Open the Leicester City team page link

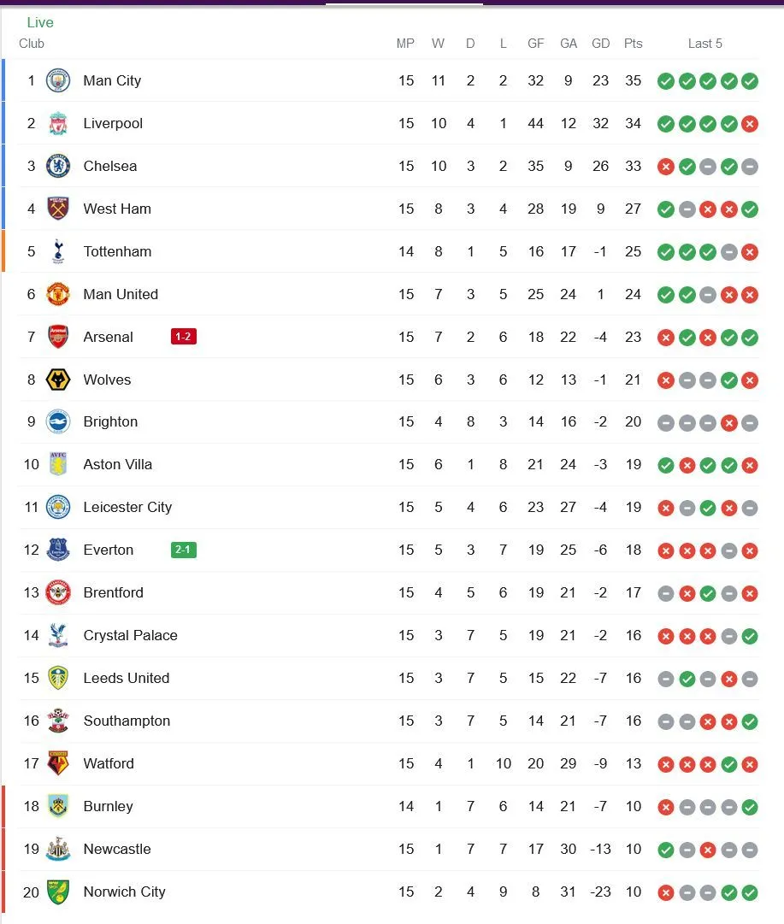(x=127, y=507)
